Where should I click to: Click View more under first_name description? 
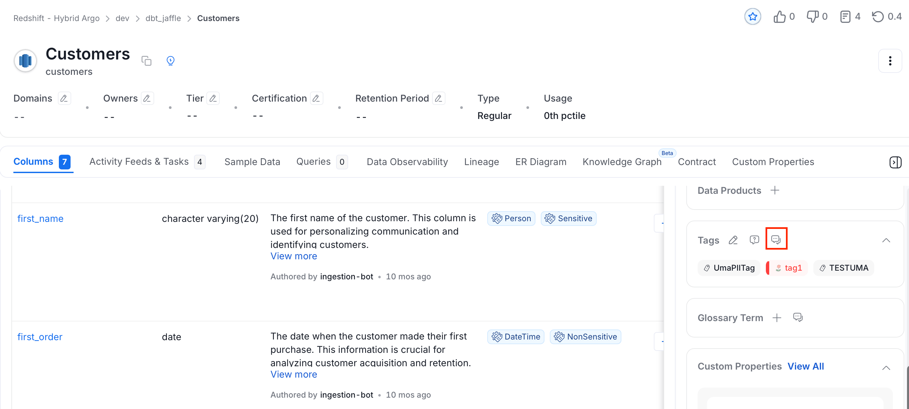(294, 256)
